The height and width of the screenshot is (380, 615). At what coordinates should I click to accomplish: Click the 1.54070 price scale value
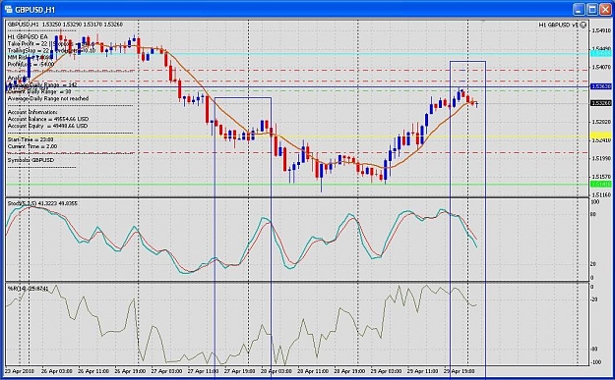pyautogui.click(x=601, y=68)
